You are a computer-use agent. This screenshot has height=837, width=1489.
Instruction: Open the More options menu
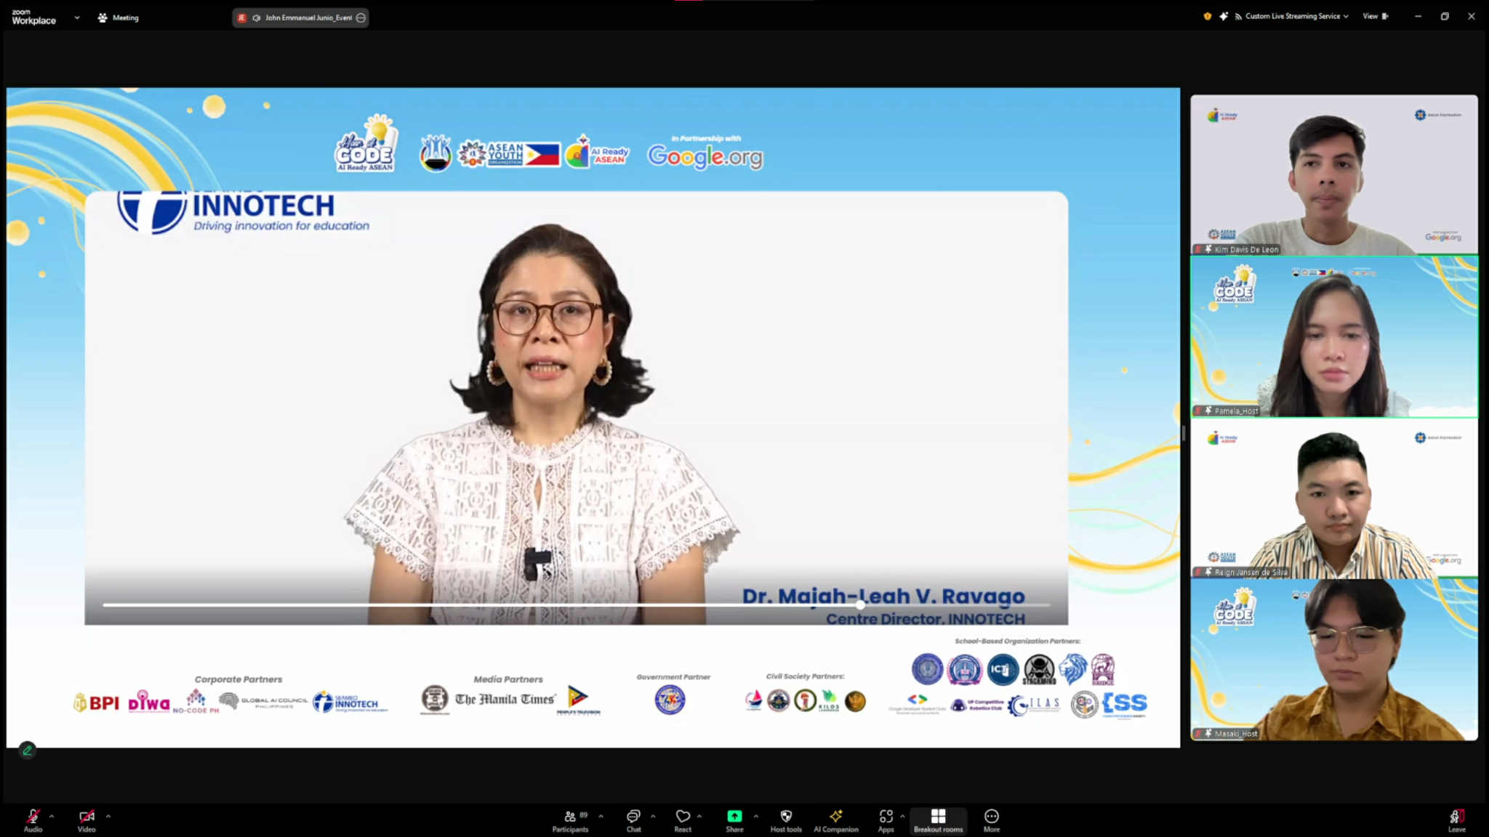coord(991,820)
